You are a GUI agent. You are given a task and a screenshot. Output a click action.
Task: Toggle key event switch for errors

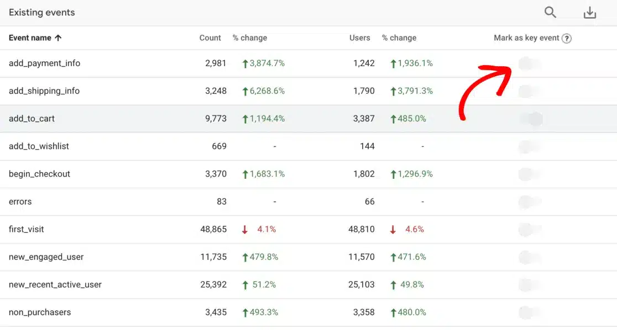coord(530,202)
